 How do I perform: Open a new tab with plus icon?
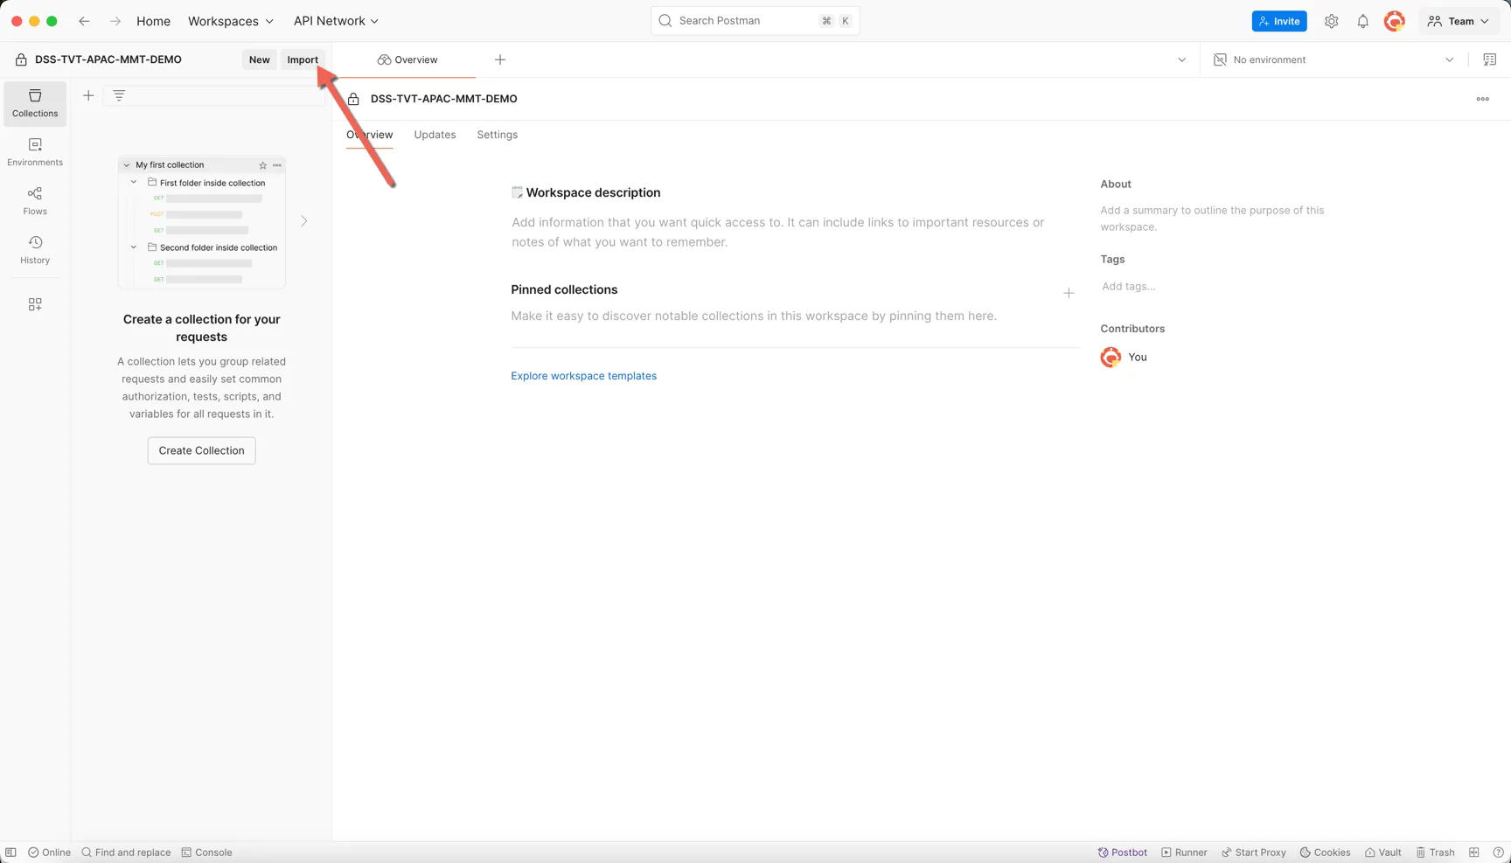pyautogui.click(x=500, y=59)
